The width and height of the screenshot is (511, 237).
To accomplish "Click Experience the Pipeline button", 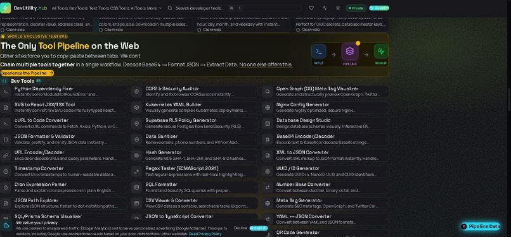I will click(27, 73).
